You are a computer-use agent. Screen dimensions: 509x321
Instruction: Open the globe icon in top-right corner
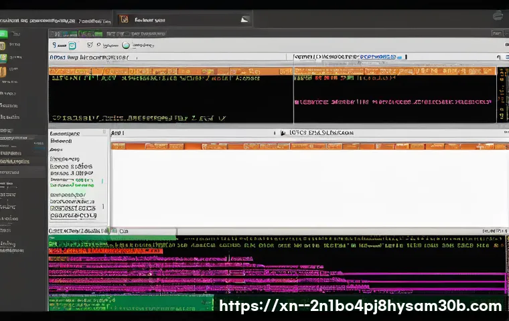498,15
